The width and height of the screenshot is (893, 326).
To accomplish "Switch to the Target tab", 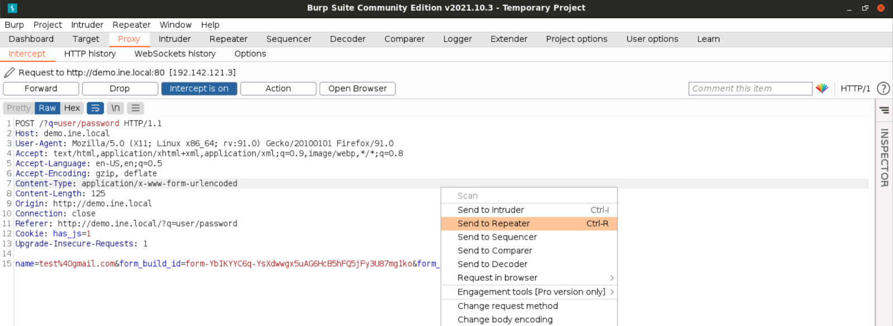I will coord(86,39).
